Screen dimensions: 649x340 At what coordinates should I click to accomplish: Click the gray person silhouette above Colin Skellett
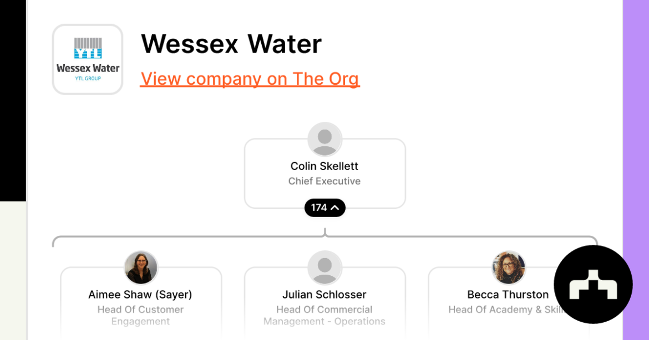tap(324, 140)
